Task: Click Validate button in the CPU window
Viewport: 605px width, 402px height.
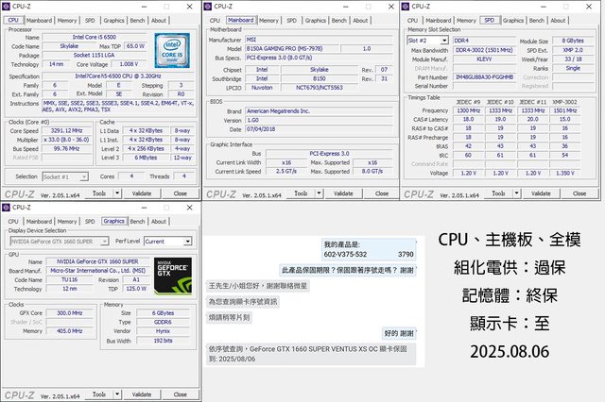Action: 141,193
